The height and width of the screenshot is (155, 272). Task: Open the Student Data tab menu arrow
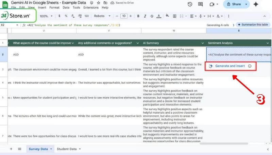[80, 149]
